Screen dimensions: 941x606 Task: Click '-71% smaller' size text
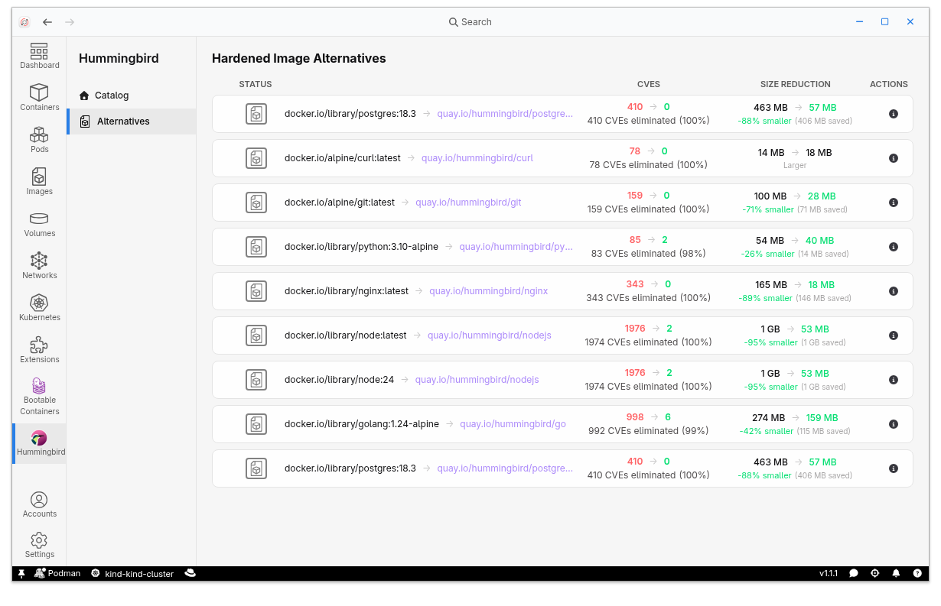(x=768, y=209)
